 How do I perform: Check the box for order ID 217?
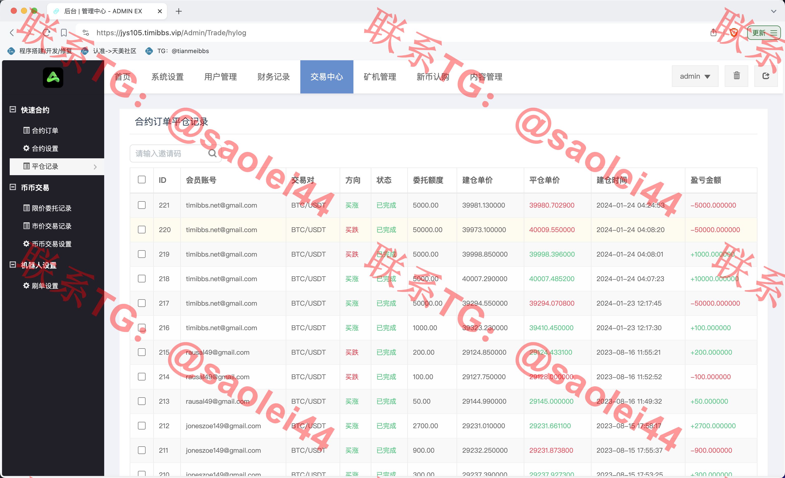[x=142, y=303]
